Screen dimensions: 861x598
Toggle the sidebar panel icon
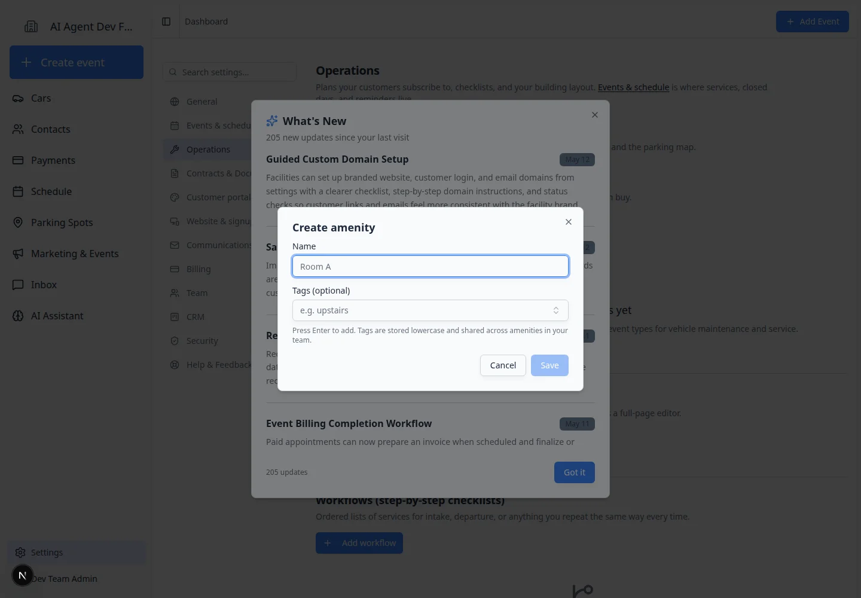166,22
